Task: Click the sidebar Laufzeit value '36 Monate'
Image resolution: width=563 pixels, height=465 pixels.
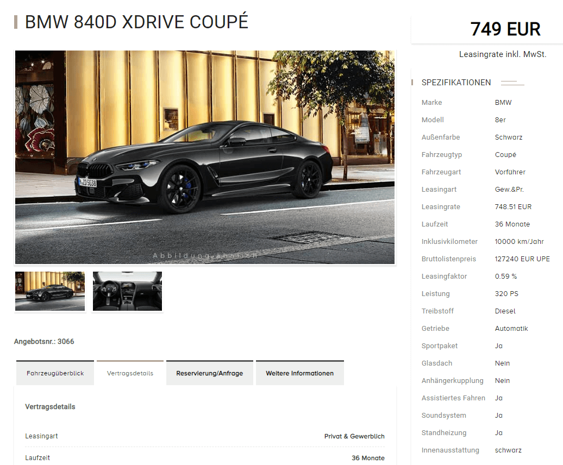Action: (x=512, y=224)
